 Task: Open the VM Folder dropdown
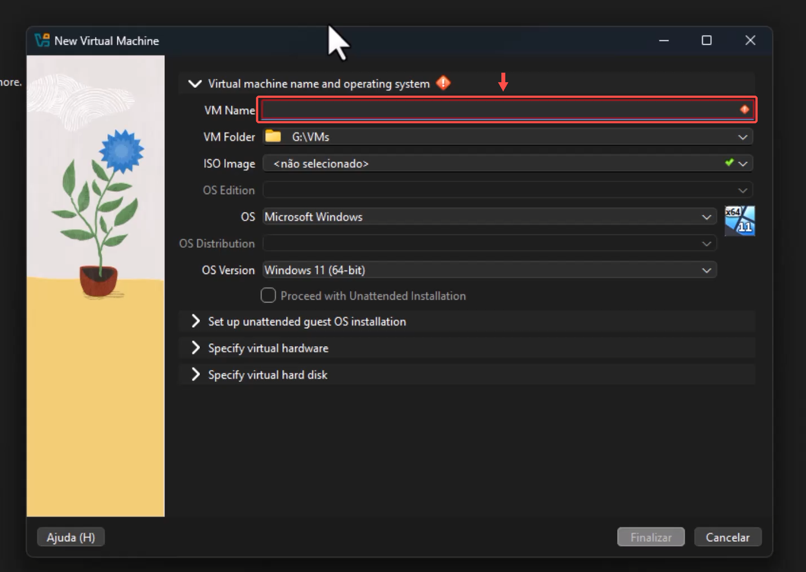(742, 137)
